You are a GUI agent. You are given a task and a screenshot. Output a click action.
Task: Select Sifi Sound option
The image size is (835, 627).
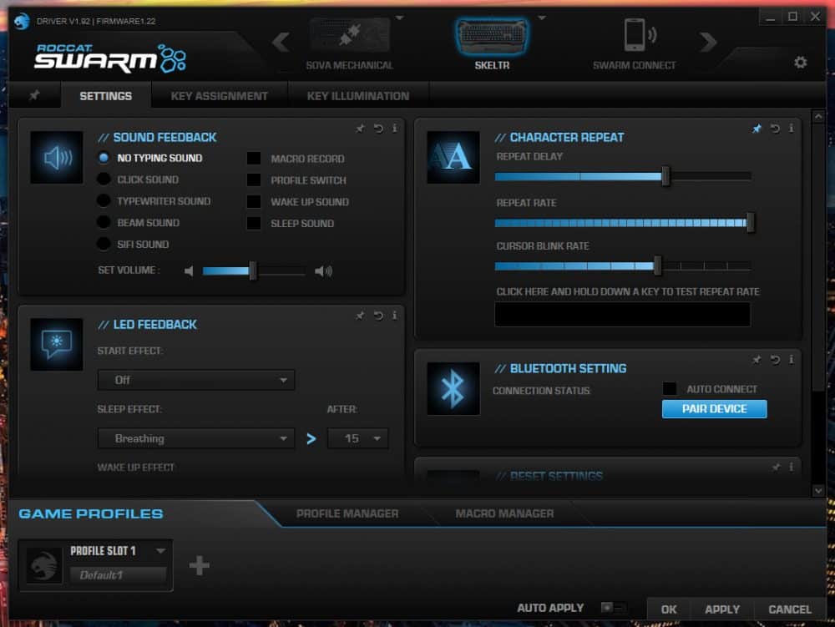pyautogui.click(x=104, y=244)
